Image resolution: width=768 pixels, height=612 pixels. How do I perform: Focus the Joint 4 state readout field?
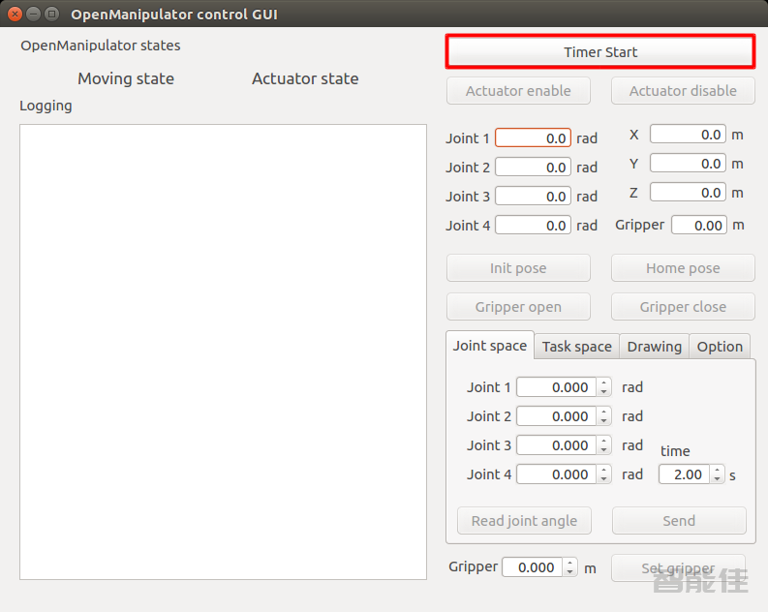click(533, 226)
